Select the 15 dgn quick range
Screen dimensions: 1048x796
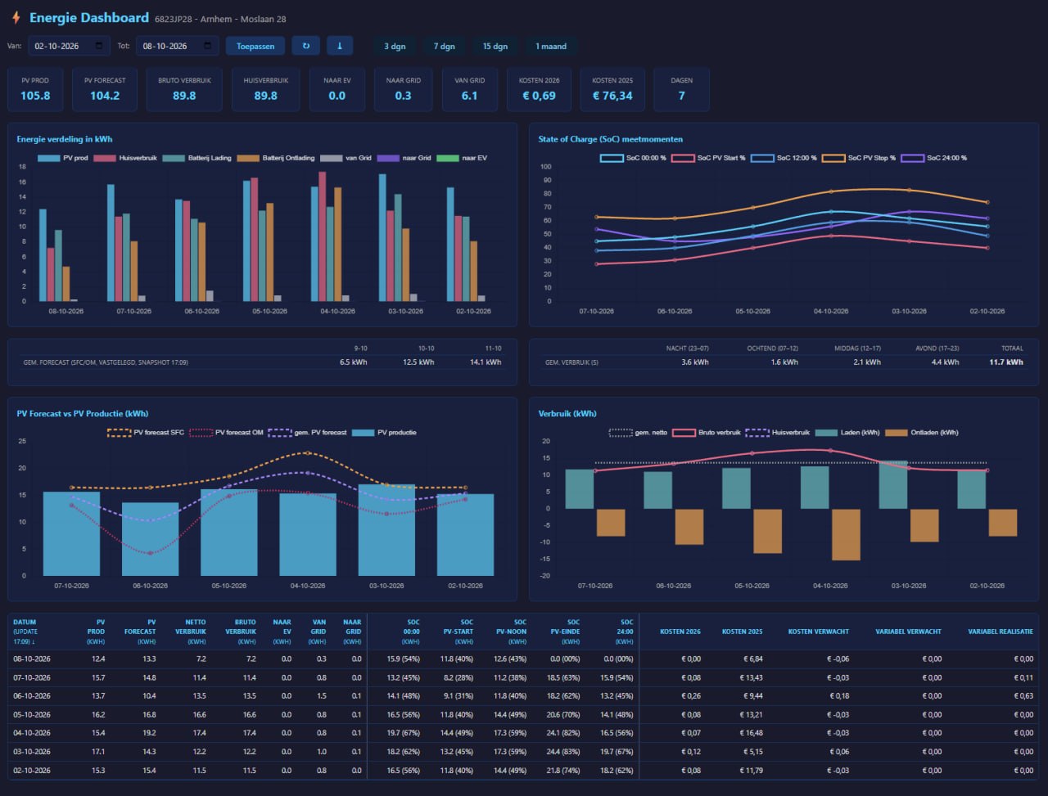(x=495, y=46)
